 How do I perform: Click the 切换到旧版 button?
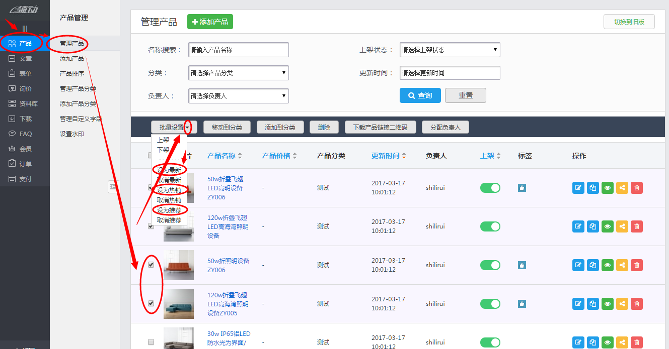coord(629,22)
